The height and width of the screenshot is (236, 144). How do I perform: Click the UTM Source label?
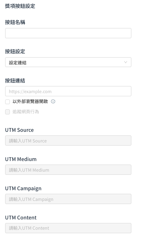pos(19,130)
